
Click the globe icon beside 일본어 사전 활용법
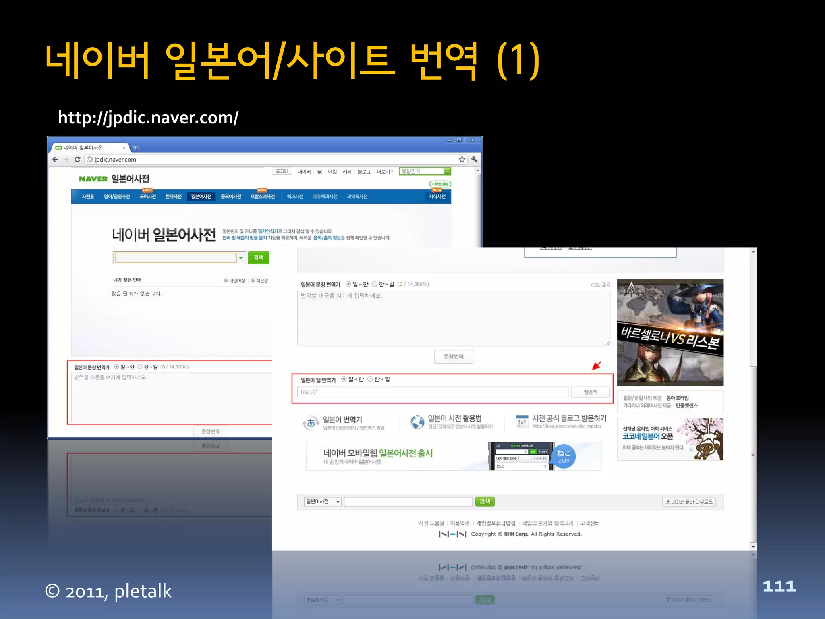coord(417,422)
